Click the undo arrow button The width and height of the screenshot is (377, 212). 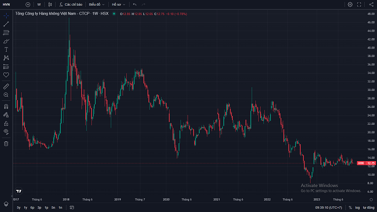(x=135, y=4)
